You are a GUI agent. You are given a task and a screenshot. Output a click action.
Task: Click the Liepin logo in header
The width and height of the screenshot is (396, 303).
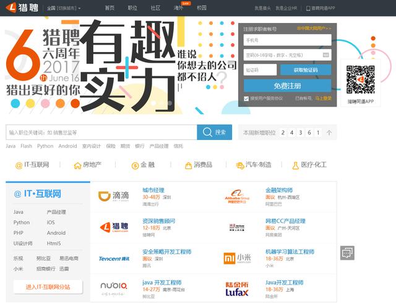[x=22, y=7]
